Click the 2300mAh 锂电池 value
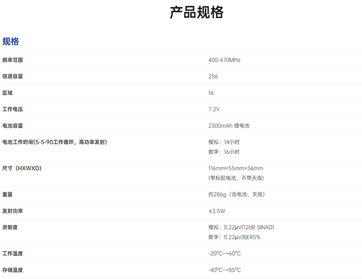The width and height of the screenshot is (362, 279). point(229,126)
